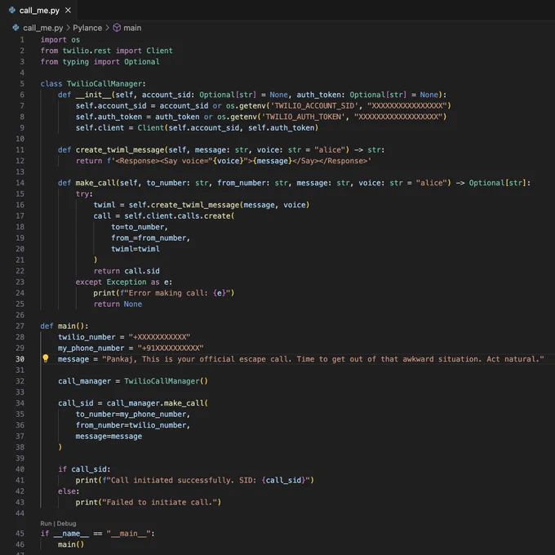Viewport: 555px width, 555px height.
Task: Click 'to=to_number,' on line 18
Action: point(140,227)
